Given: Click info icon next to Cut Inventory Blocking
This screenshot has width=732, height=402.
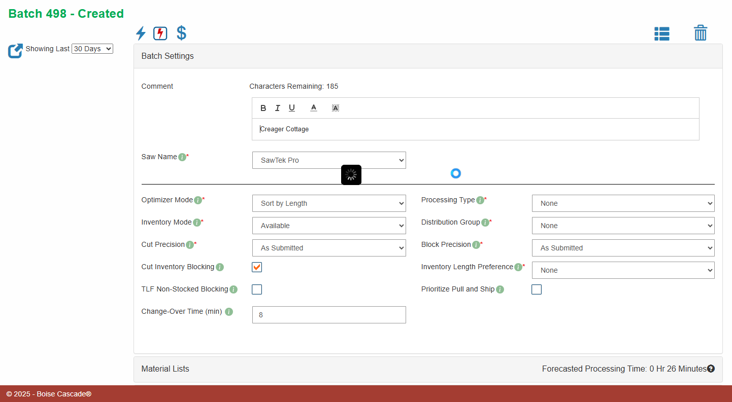Looking at the screenshot, I should point(220,267).
